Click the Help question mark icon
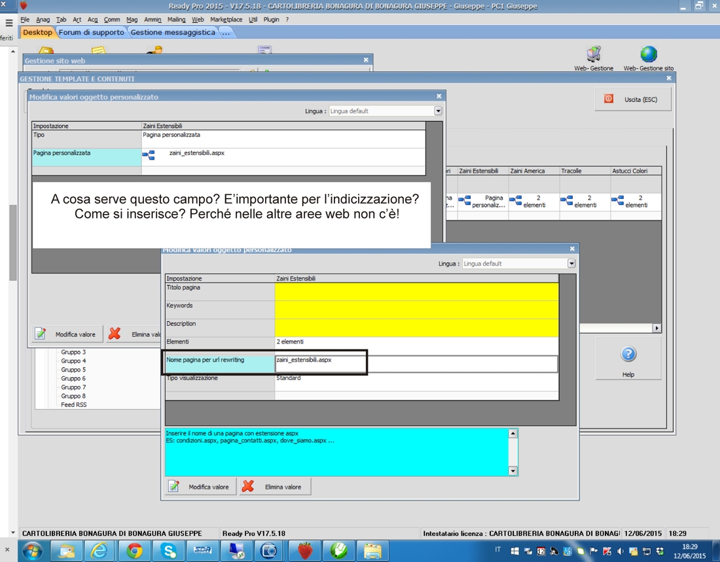The width and height of the screenshot is (720, 562). point(628,354)
